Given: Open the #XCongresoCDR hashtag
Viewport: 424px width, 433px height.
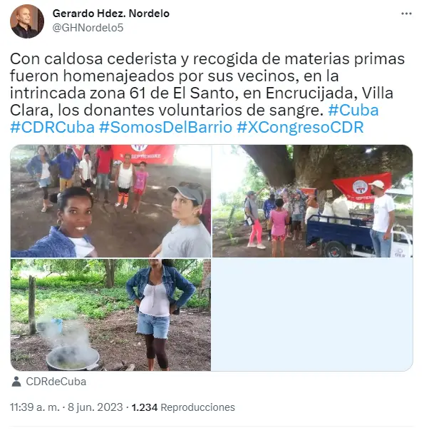Looking at the screenshot, I should click(300, 127).
